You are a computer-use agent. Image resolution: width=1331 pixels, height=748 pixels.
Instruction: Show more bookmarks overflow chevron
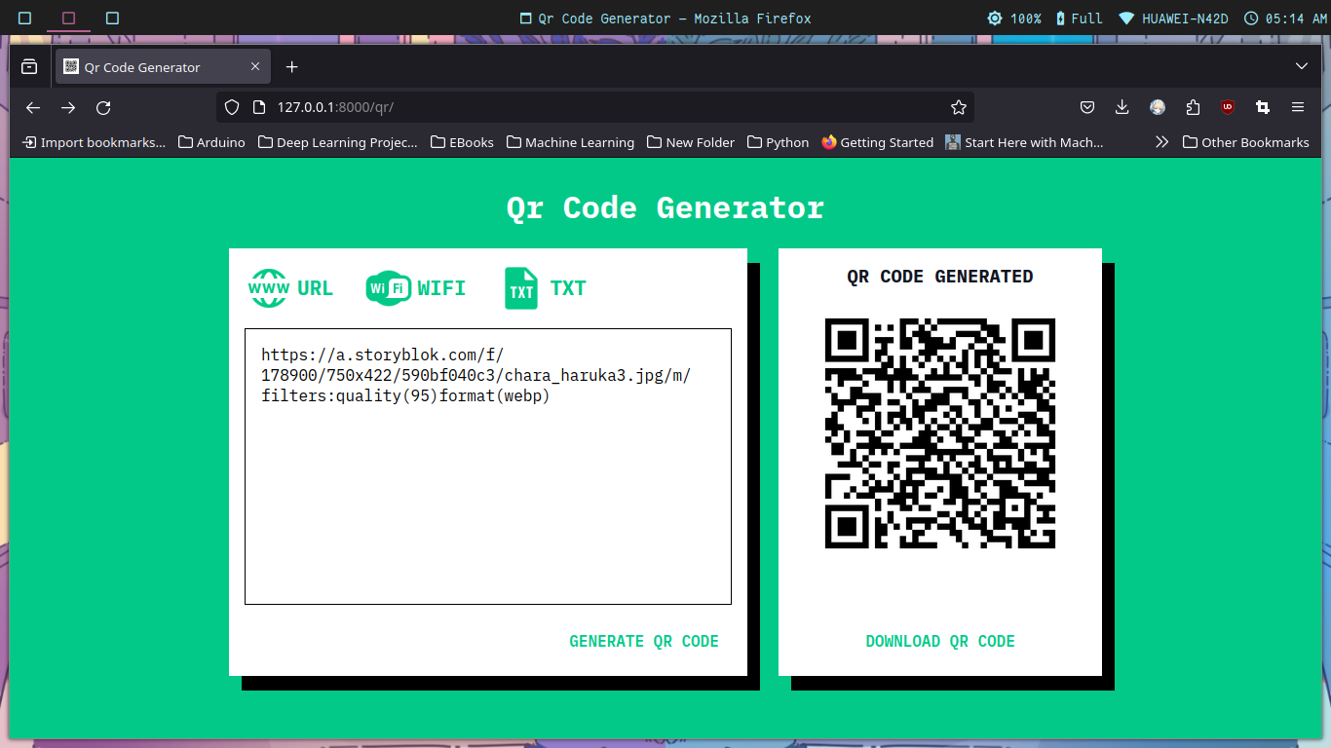(x=1161, y=142)
